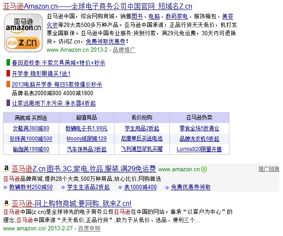Click the green square next to 春回返校季
Viewport: 283px width, 236px height.
8,63
